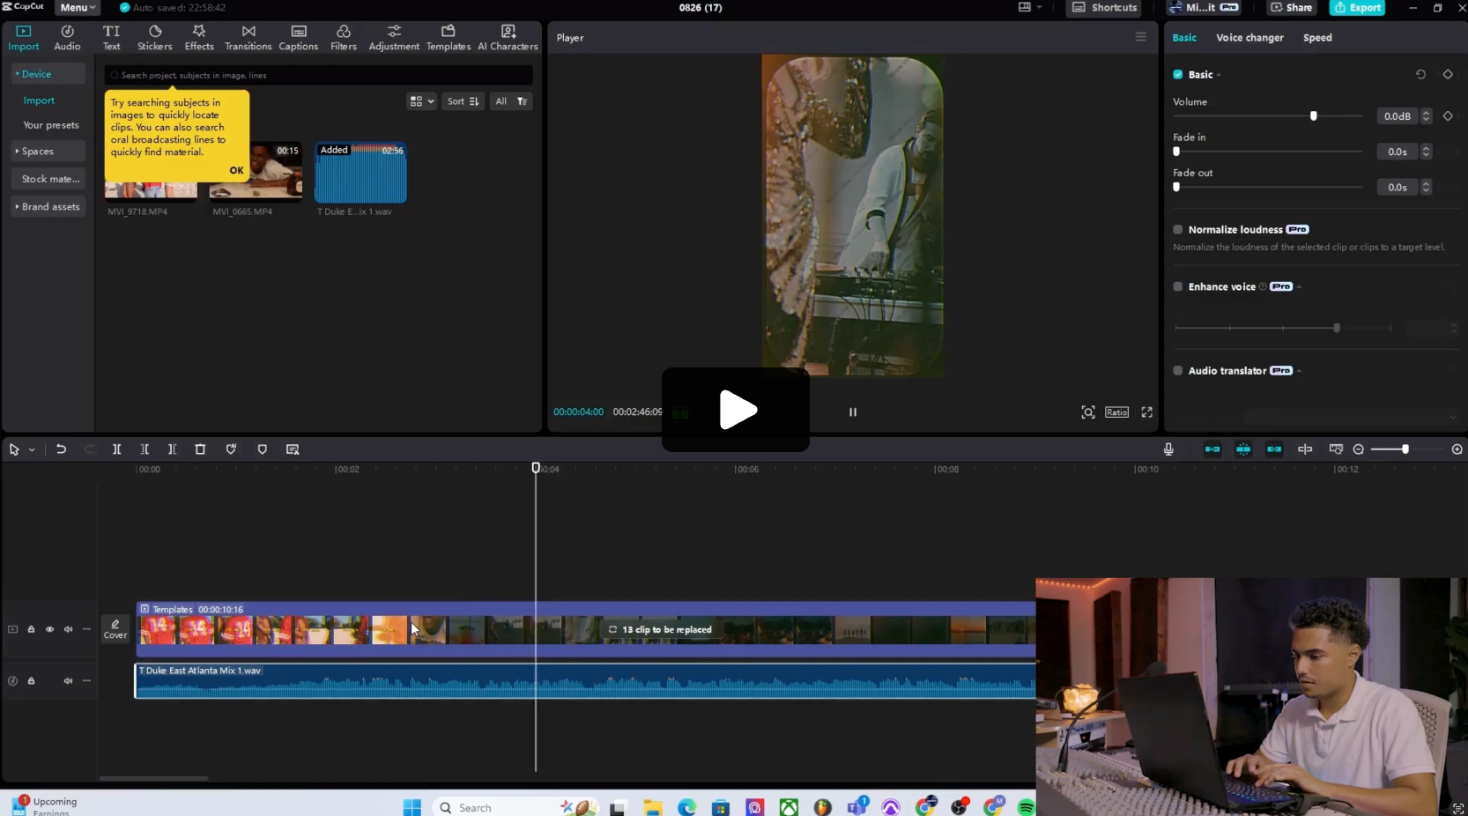
Task: Enable the Normalize loudness checkbox
Action: 1178,230
